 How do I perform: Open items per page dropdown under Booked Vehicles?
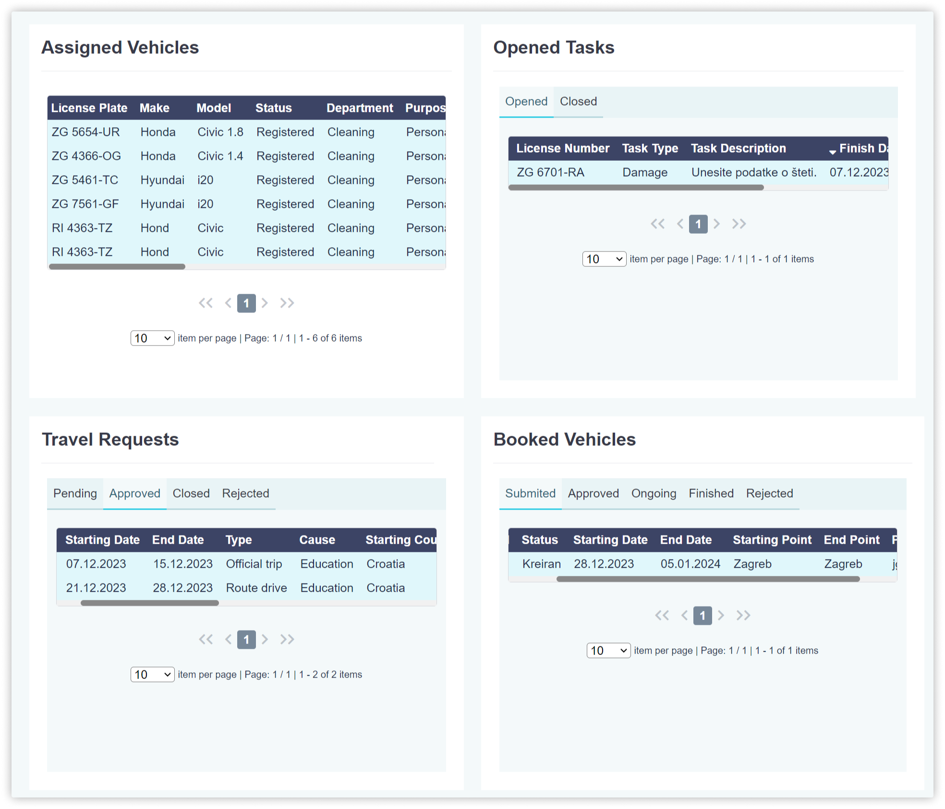tap(608, 651)
